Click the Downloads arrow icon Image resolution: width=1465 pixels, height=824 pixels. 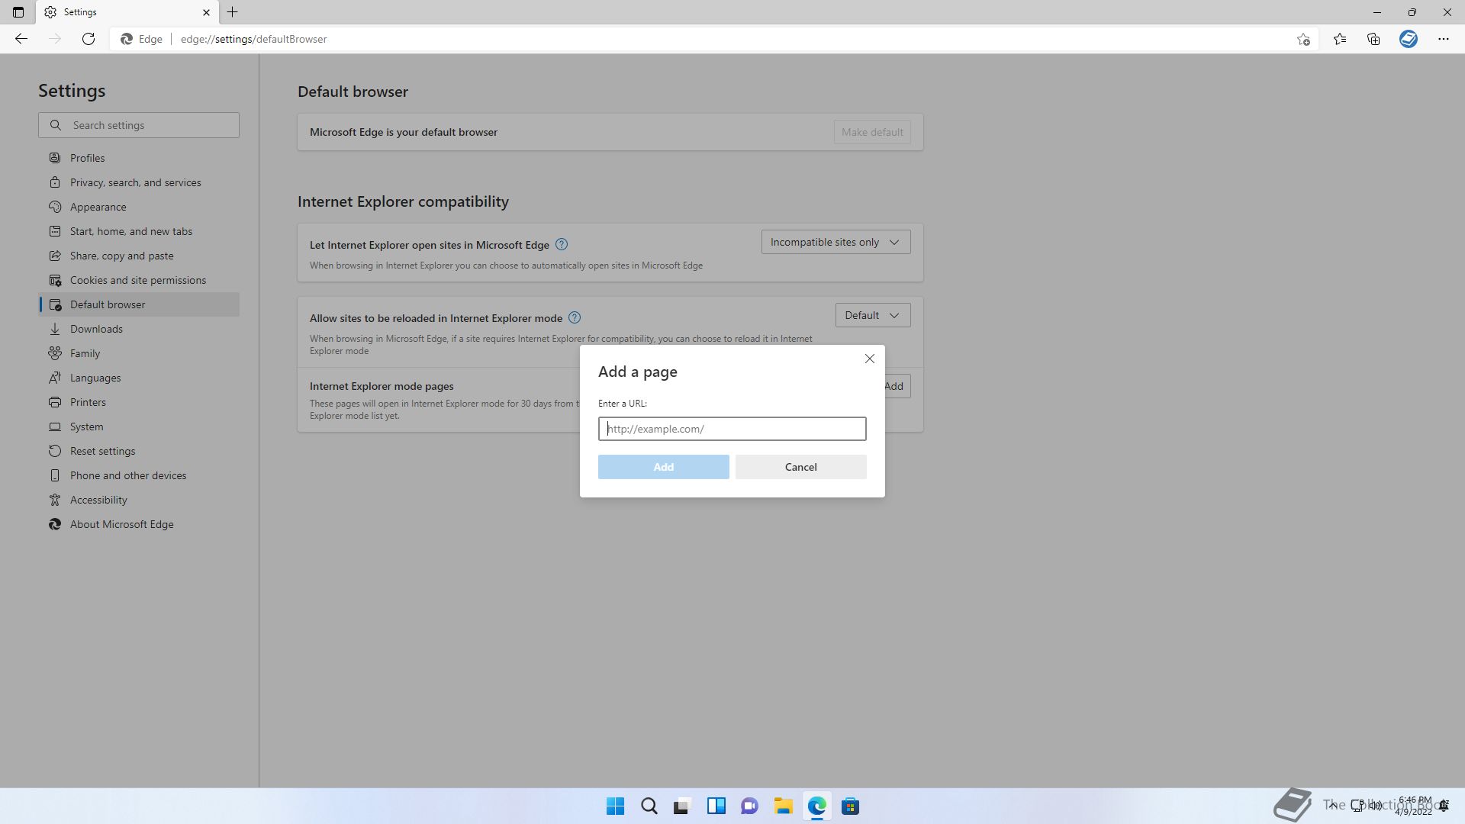click(55, 329)
